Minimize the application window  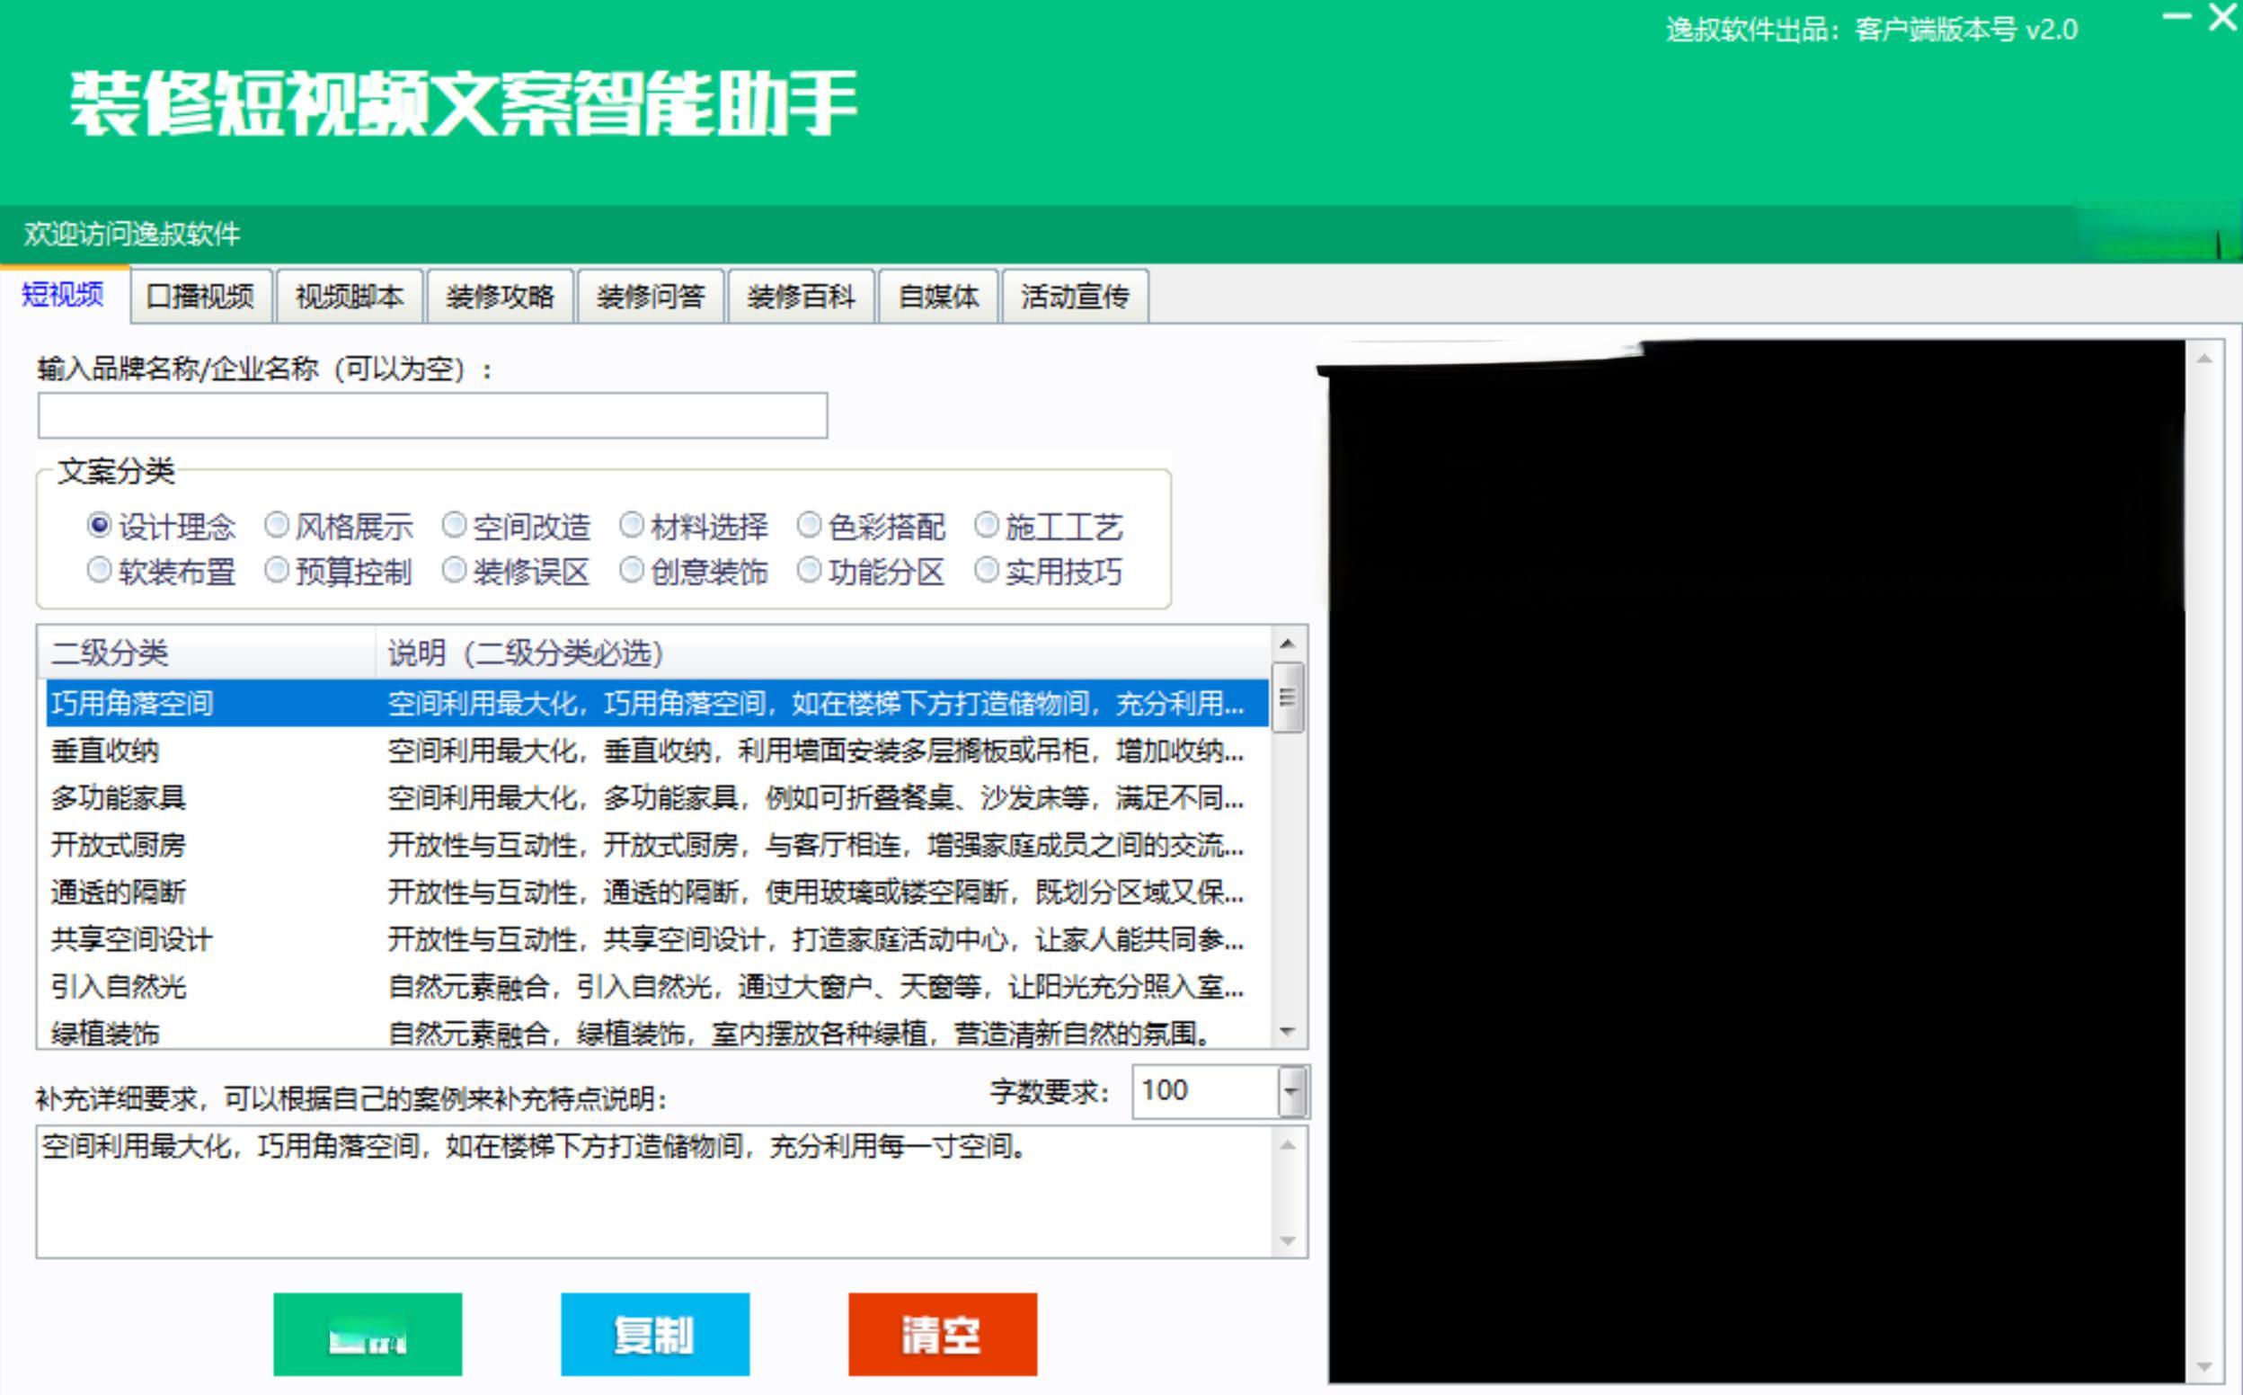2177,16
